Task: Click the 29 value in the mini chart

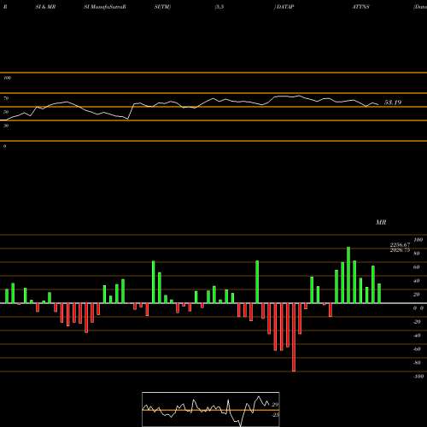Action: (275, 405)
